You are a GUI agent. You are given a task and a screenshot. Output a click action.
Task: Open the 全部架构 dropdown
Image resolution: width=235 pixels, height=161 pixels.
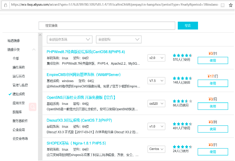click(118, 39)
